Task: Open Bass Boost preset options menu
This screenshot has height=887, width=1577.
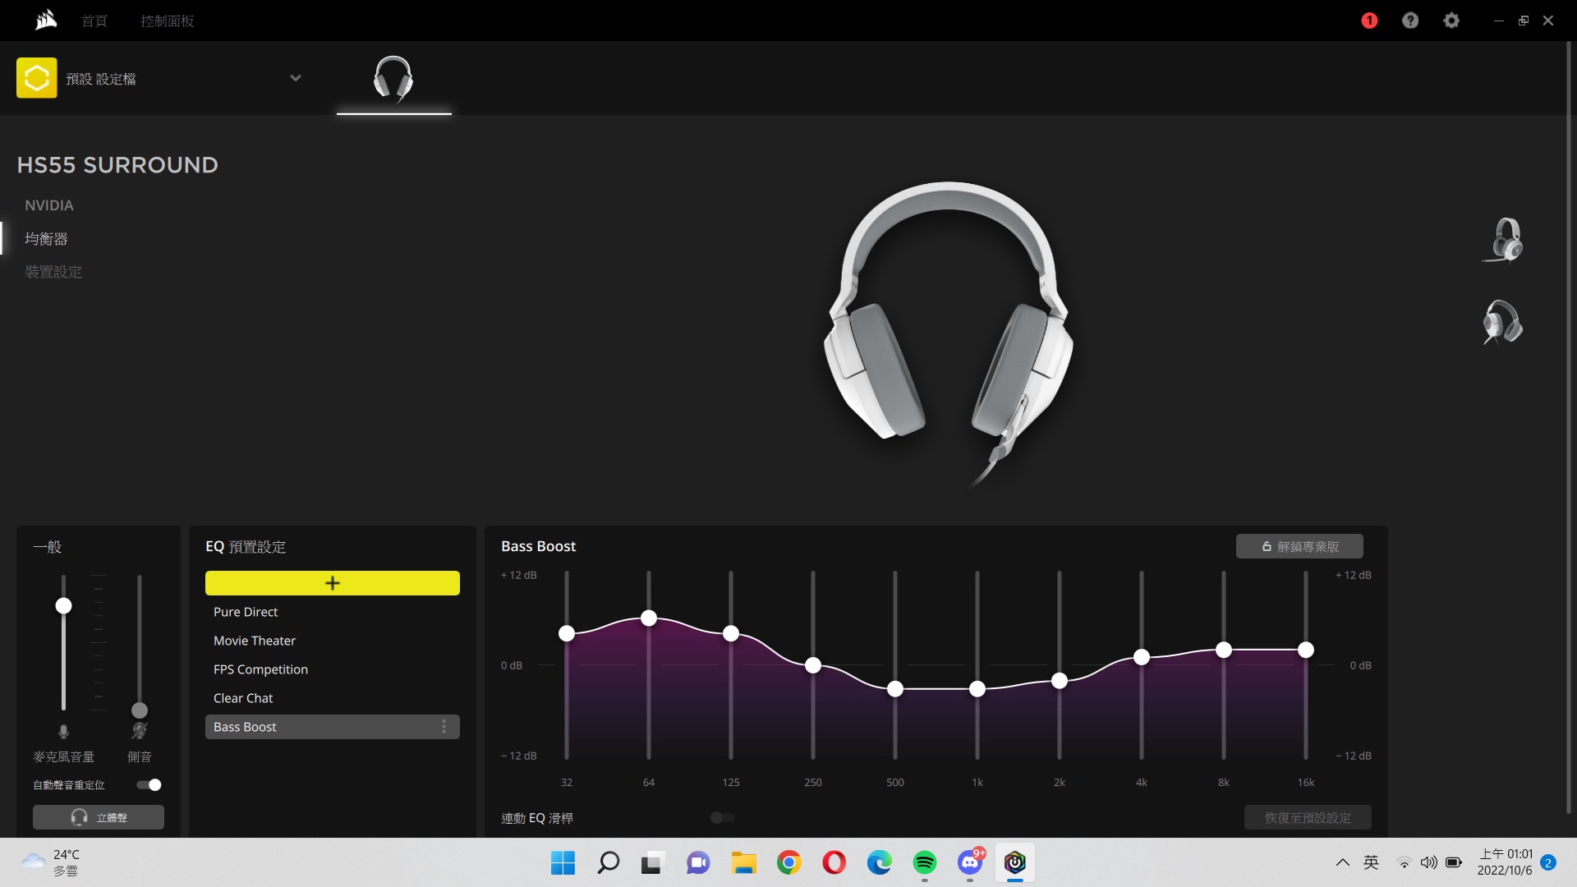Action: [444, 726]
